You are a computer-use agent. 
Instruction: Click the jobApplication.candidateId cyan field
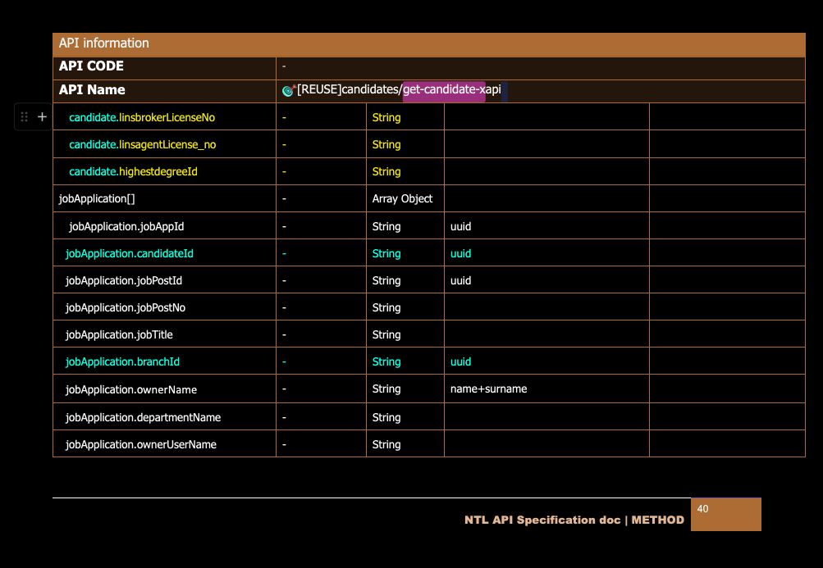(x=130, y=253)
